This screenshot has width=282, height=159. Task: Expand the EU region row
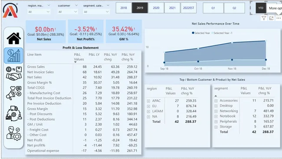148,106
